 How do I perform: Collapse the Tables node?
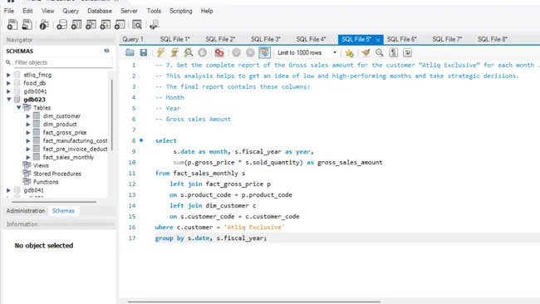(18, 108)
